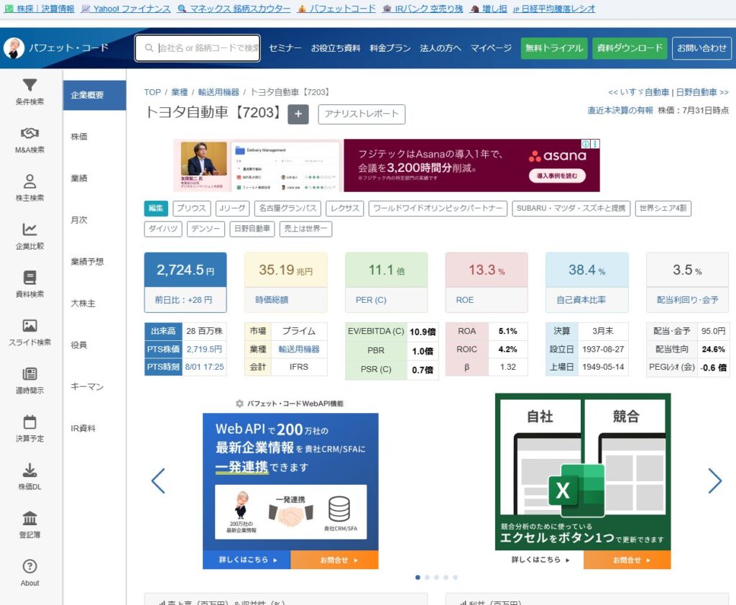736x605 pixels.
Task: Open 株主検索 person icon
Action: pos(29,181)
